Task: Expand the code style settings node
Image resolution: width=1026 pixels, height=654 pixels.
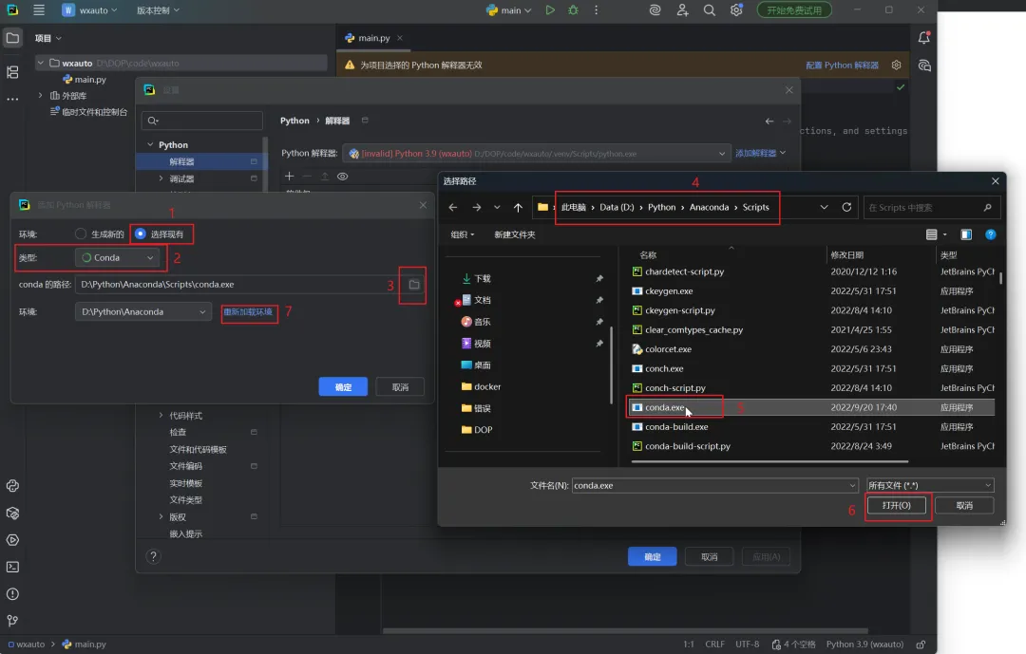Action: tap(161, 416)
